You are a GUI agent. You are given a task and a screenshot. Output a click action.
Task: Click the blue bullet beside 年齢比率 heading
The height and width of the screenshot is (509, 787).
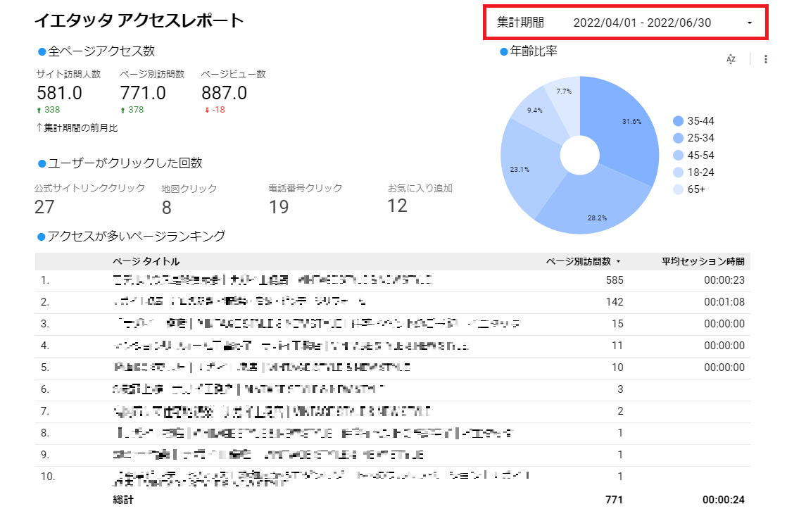click(503, 52)
